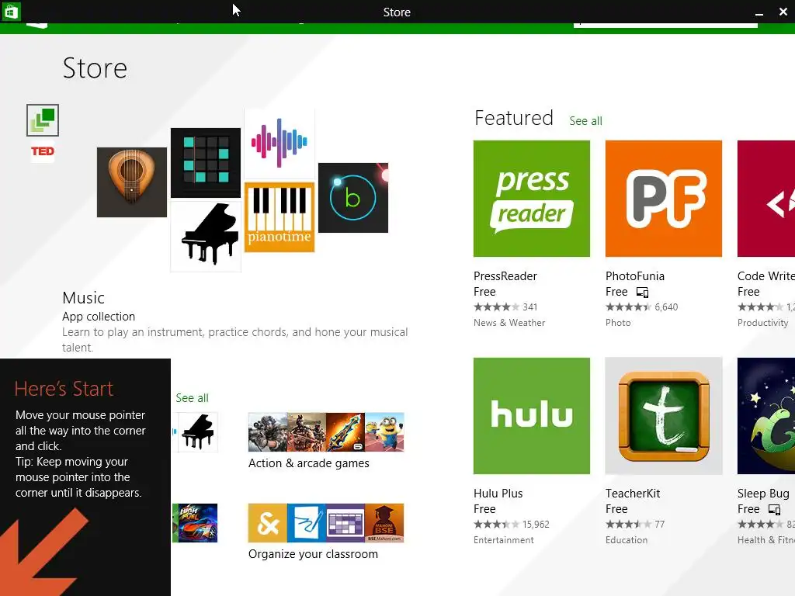Screen dimensions: 795x596
Task: Open the circular 'b' music app tile
Action: (353, 198)
